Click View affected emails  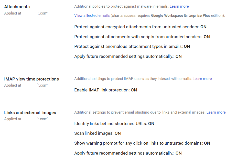pos(92,16)
